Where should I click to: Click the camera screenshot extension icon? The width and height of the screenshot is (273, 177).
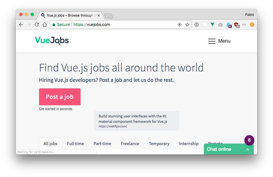(x=220, y=25)
